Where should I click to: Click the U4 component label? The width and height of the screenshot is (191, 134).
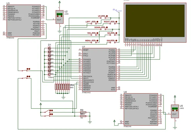[125, 92]
